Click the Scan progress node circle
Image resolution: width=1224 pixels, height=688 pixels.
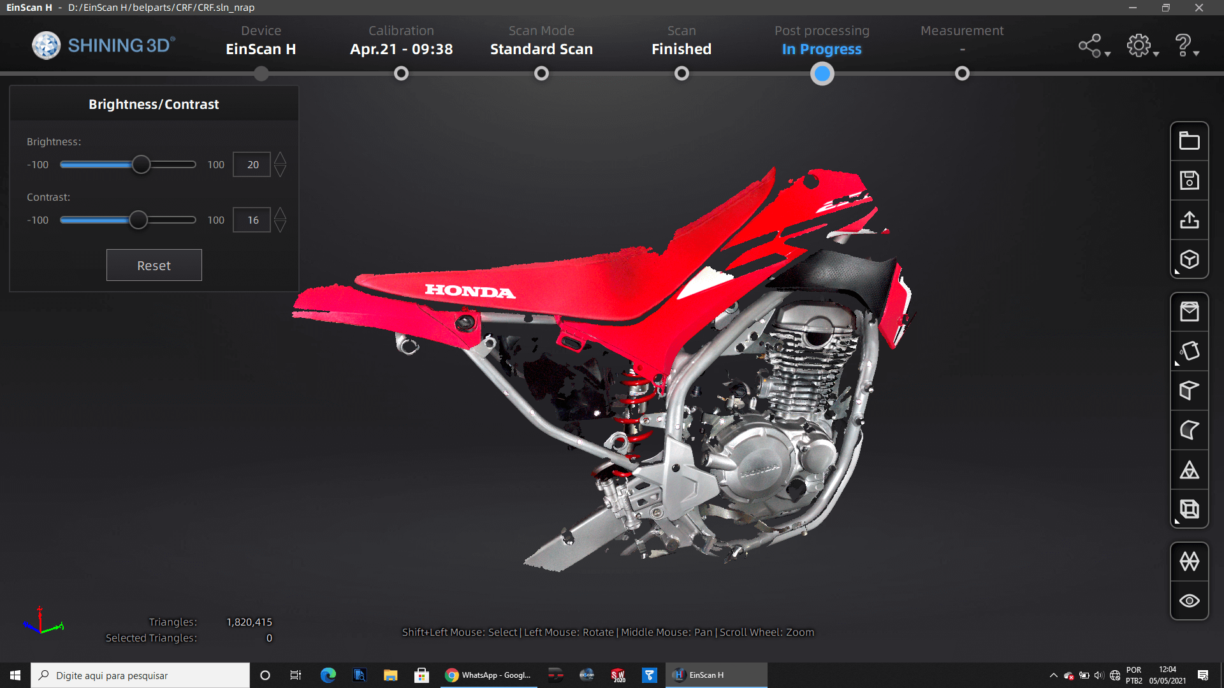pos(681,74)
